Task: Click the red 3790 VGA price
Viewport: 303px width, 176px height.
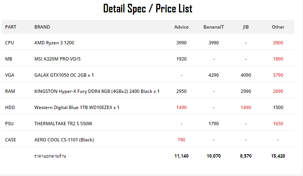Action: click(278, 75)
